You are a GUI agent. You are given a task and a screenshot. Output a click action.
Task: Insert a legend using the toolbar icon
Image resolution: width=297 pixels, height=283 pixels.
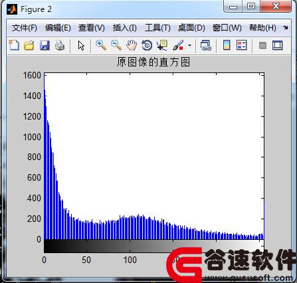(241, 45)
